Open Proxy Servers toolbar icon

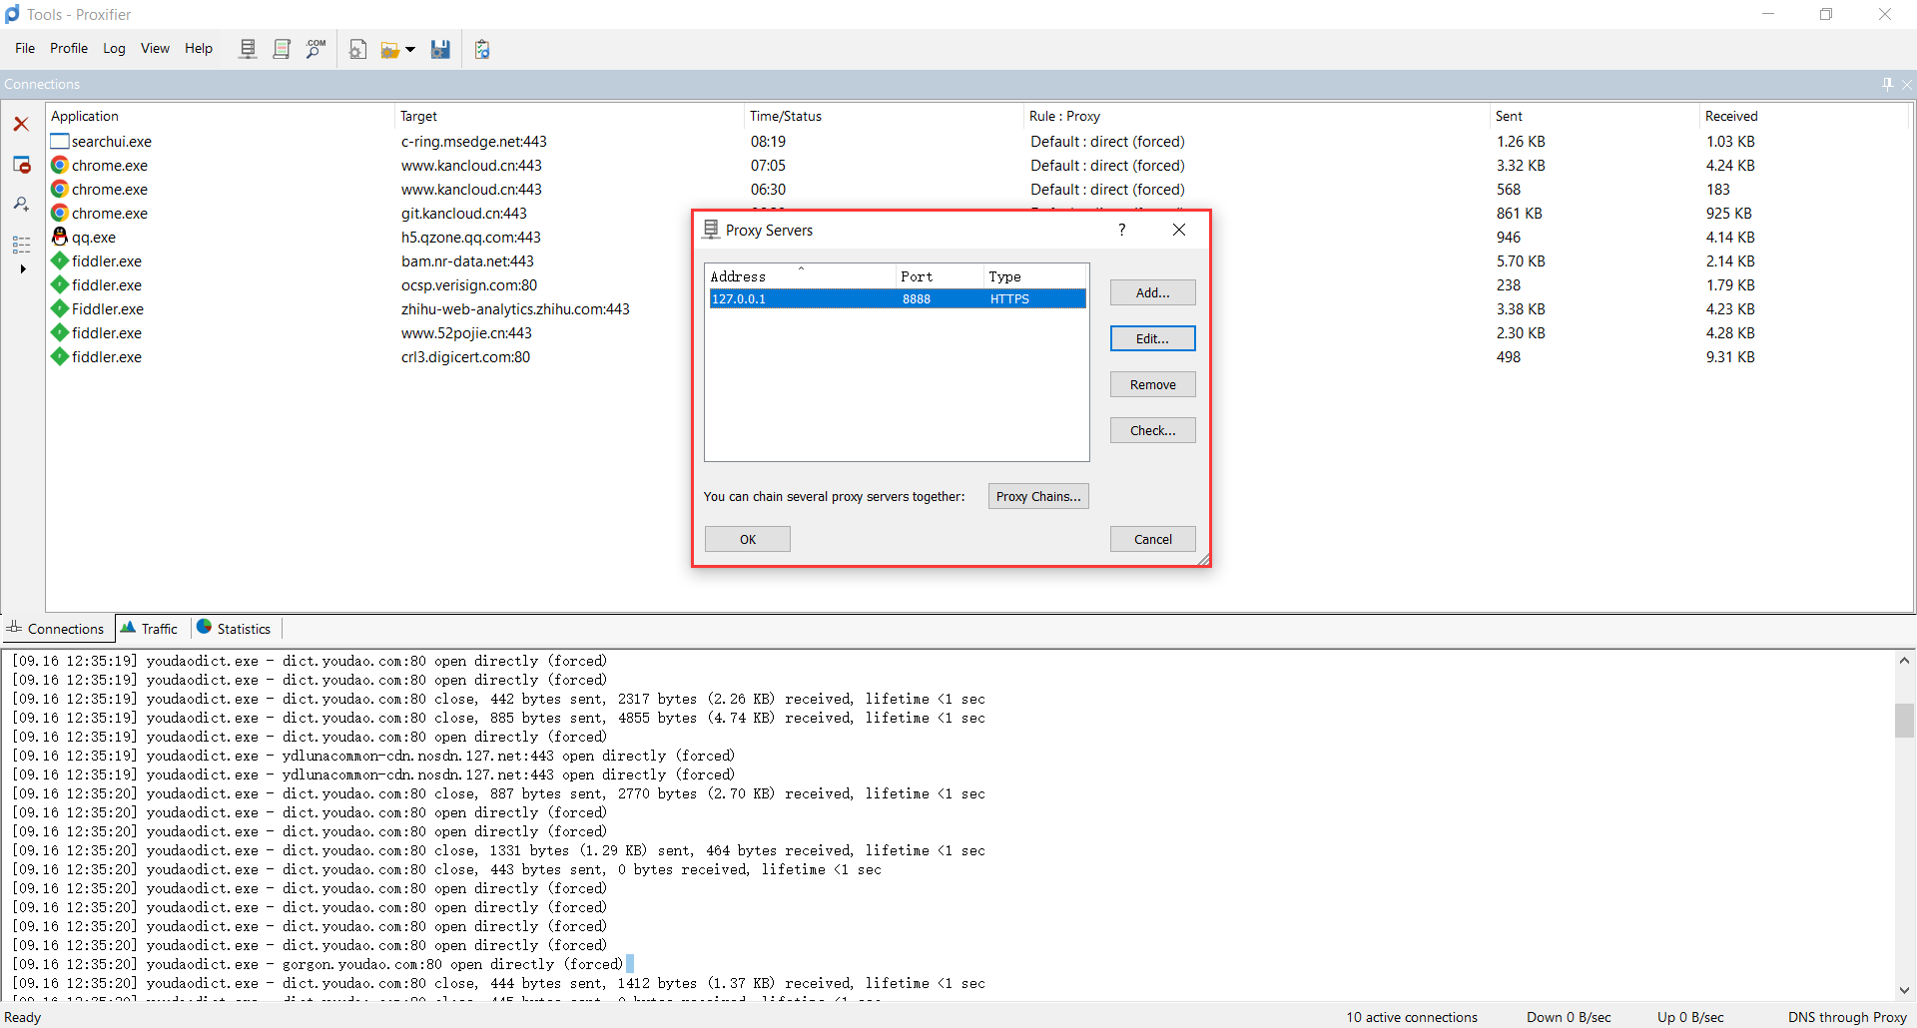(248, 49)
